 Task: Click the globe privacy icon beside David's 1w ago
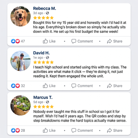[x=47, y=58]
